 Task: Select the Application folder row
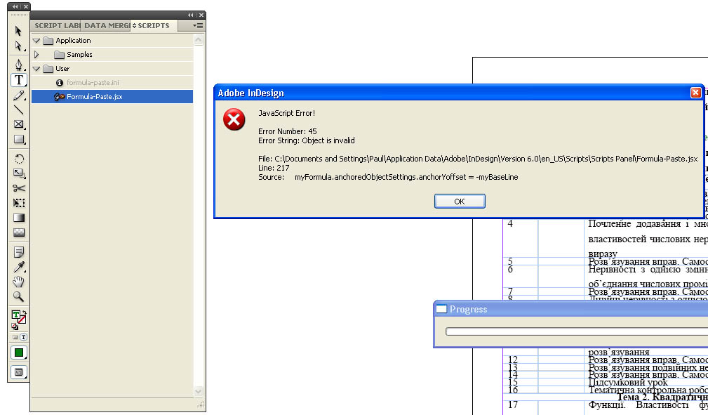(112, 41)
